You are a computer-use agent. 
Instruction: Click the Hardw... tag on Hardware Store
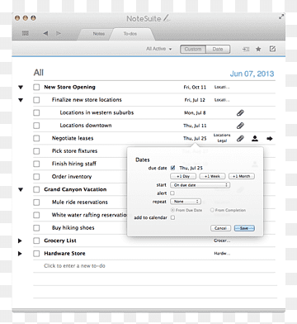tap(222, 254)
